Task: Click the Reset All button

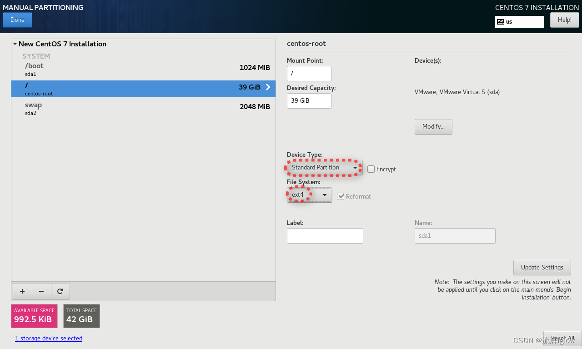Action: pyautogui.click(x=562, y=339)
